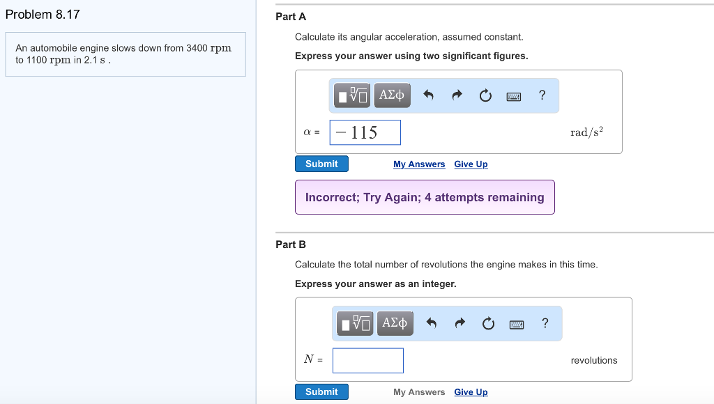Submit the Part A answer
The image size is (714, 404).
(x=321, y=164)
